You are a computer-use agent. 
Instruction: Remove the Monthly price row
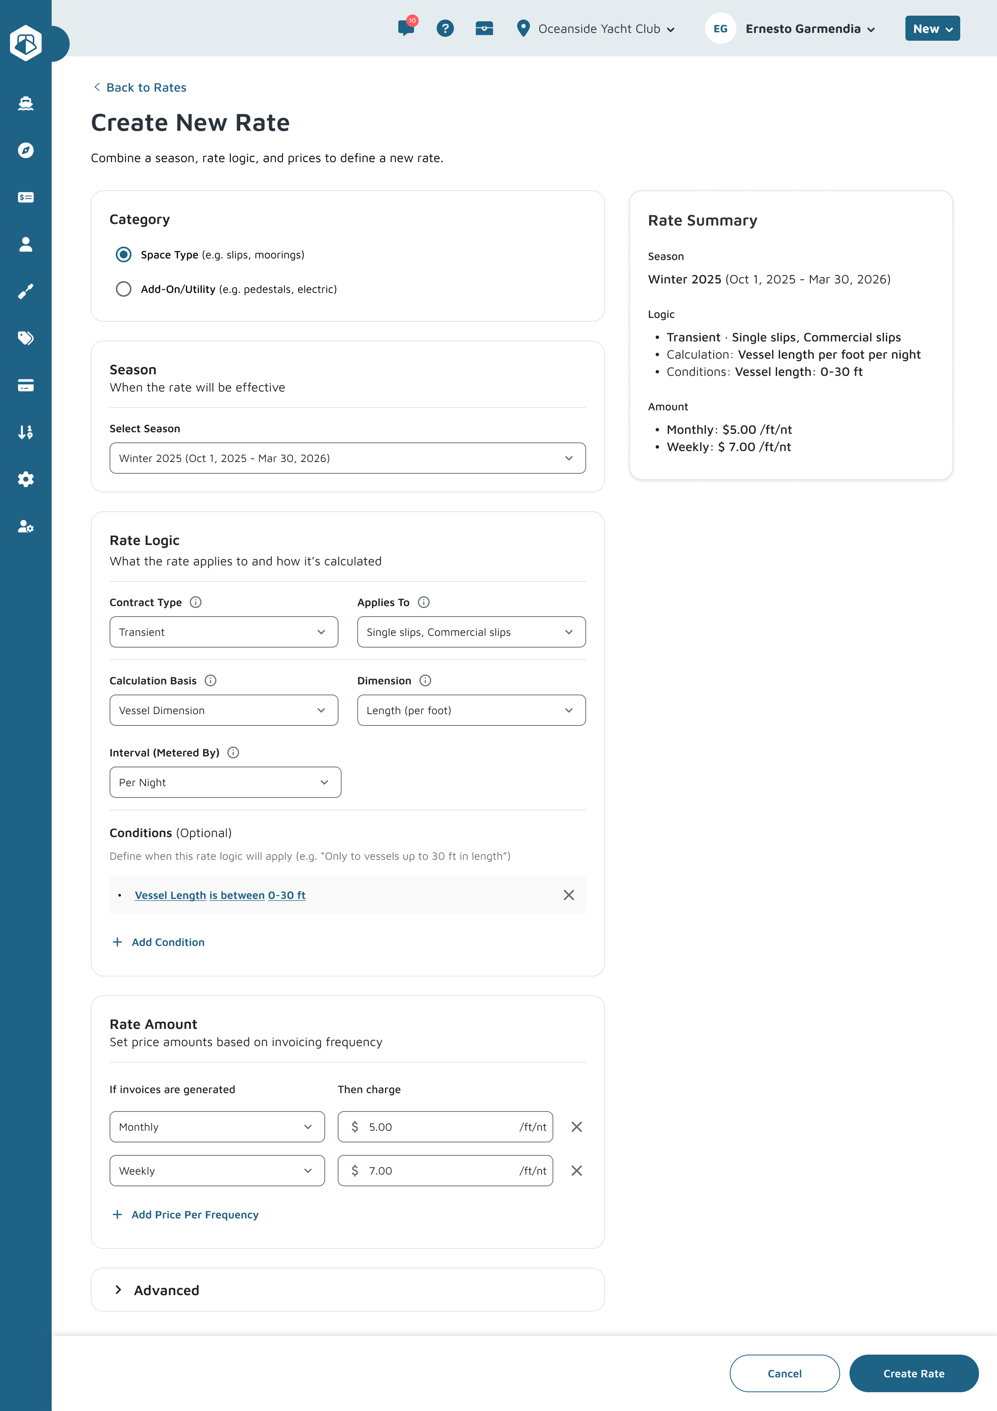576,1126
